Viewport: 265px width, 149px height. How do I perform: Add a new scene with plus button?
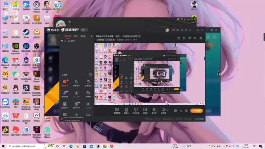click(91, 36)
